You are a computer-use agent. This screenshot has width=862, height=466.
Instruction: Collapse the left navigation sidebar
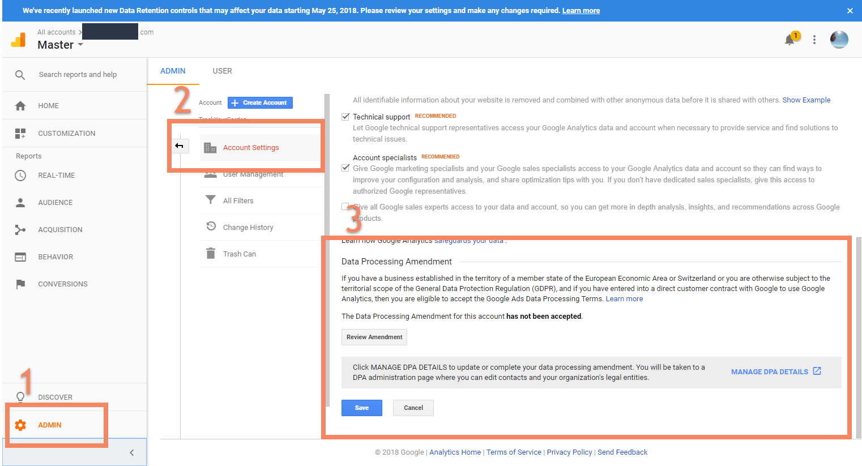pos(131,452)
